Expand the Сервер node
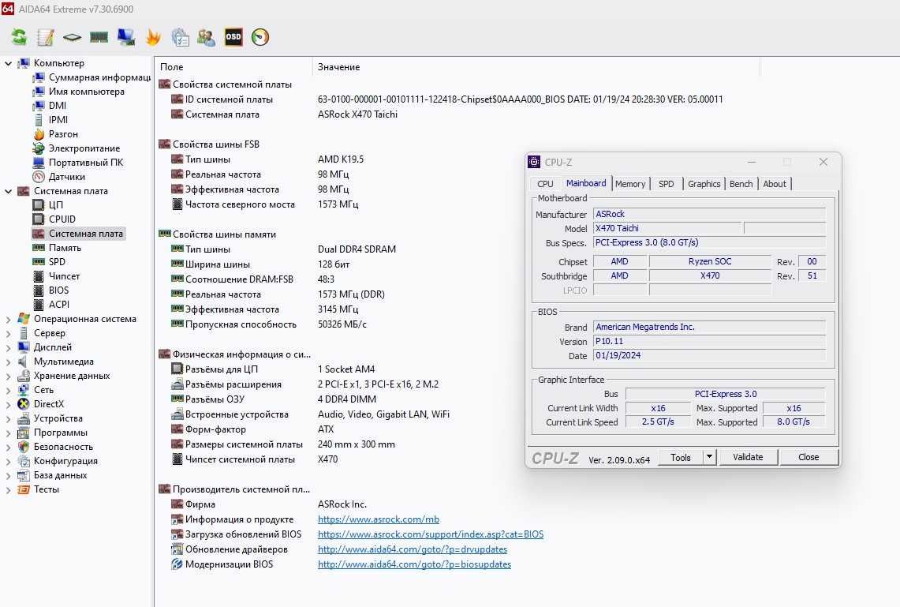This screenshot has width=900, height=607. click(x=8, y=333)
